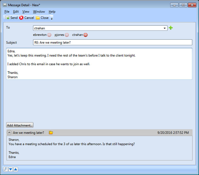Open the Window menu
This screenshot has width=199, height=175.
tap(39, 12)
